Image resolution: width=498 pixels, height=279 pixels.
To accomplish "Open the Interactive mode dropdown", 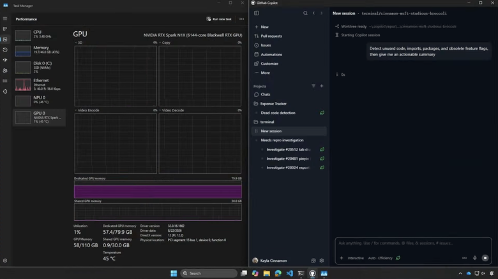I will click(x=356, y=258).
